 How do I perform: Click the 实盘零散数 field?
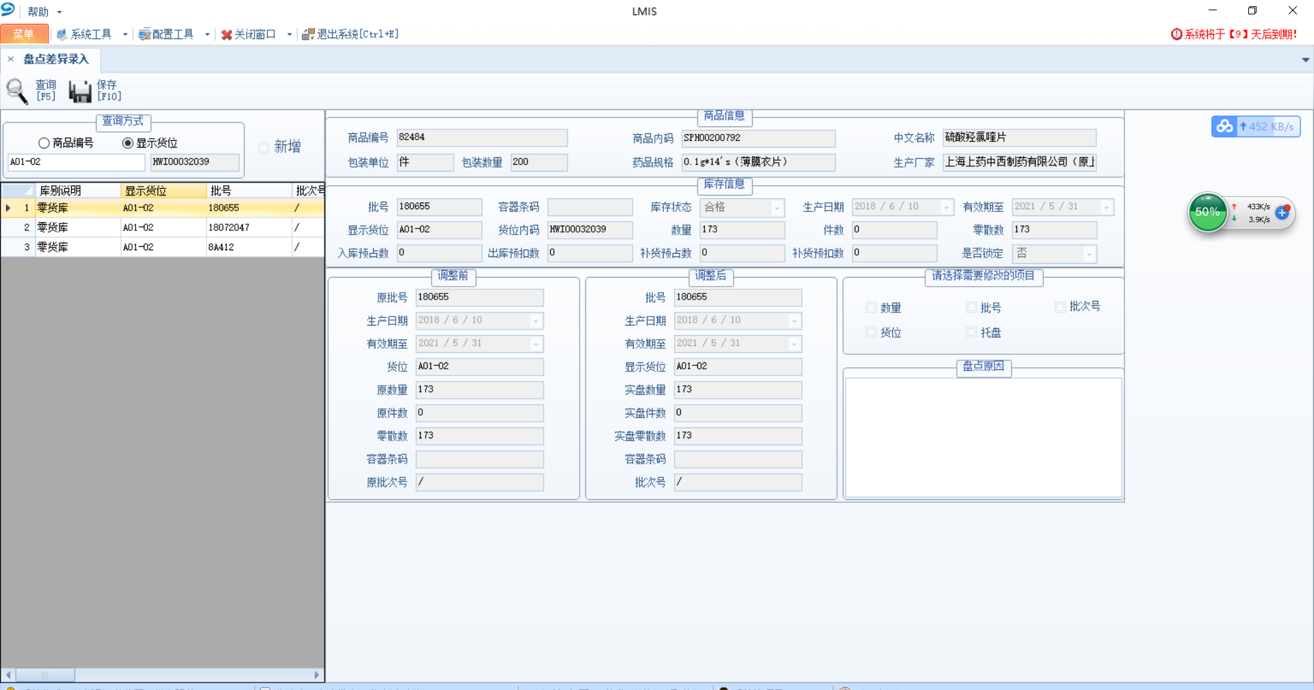click(x=738, y=436)
